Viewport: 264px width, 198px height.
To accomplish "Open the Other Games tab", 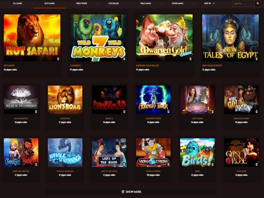I will coord(177,3).
